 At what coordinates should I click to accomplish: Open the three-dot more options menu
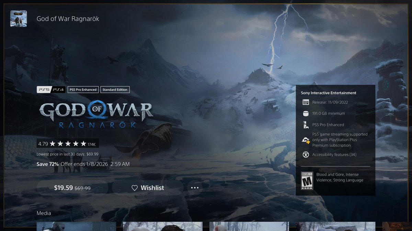pos(195,188)
